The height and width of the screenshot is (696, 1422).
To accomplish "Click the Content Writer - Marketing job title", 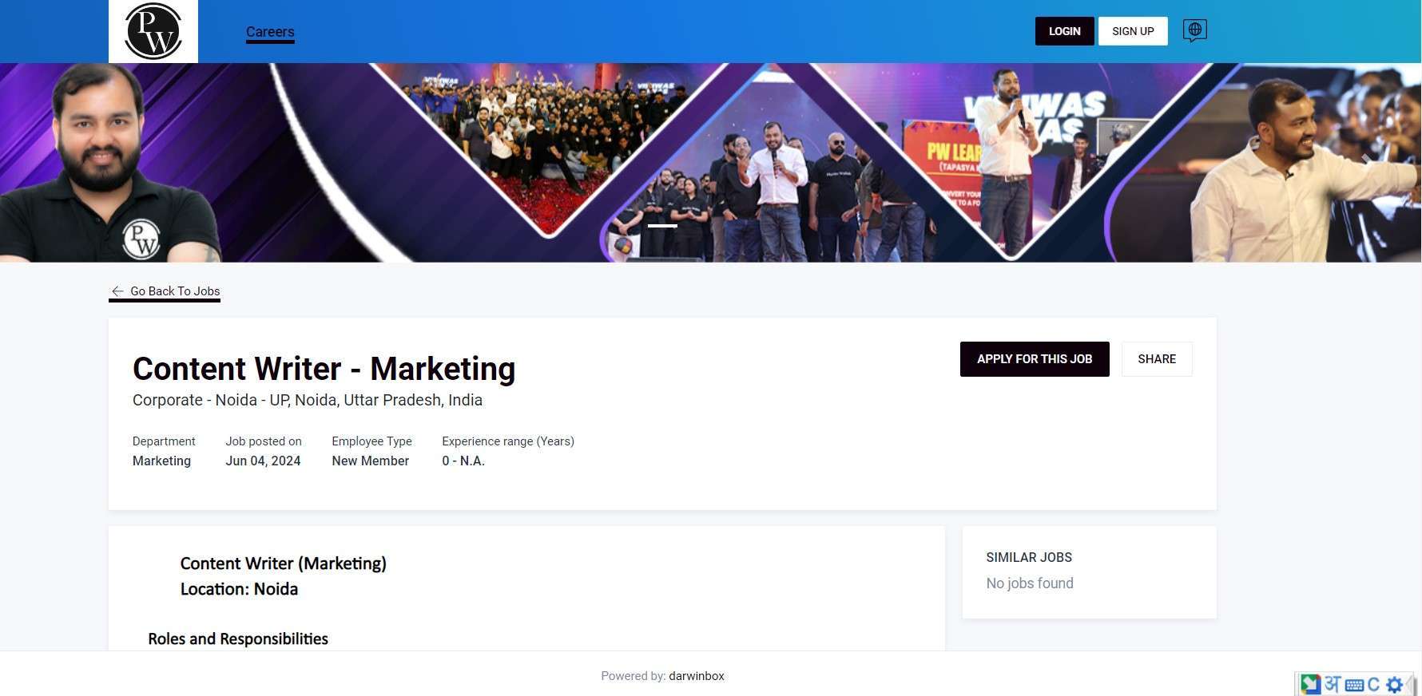I will pos(324,369).
